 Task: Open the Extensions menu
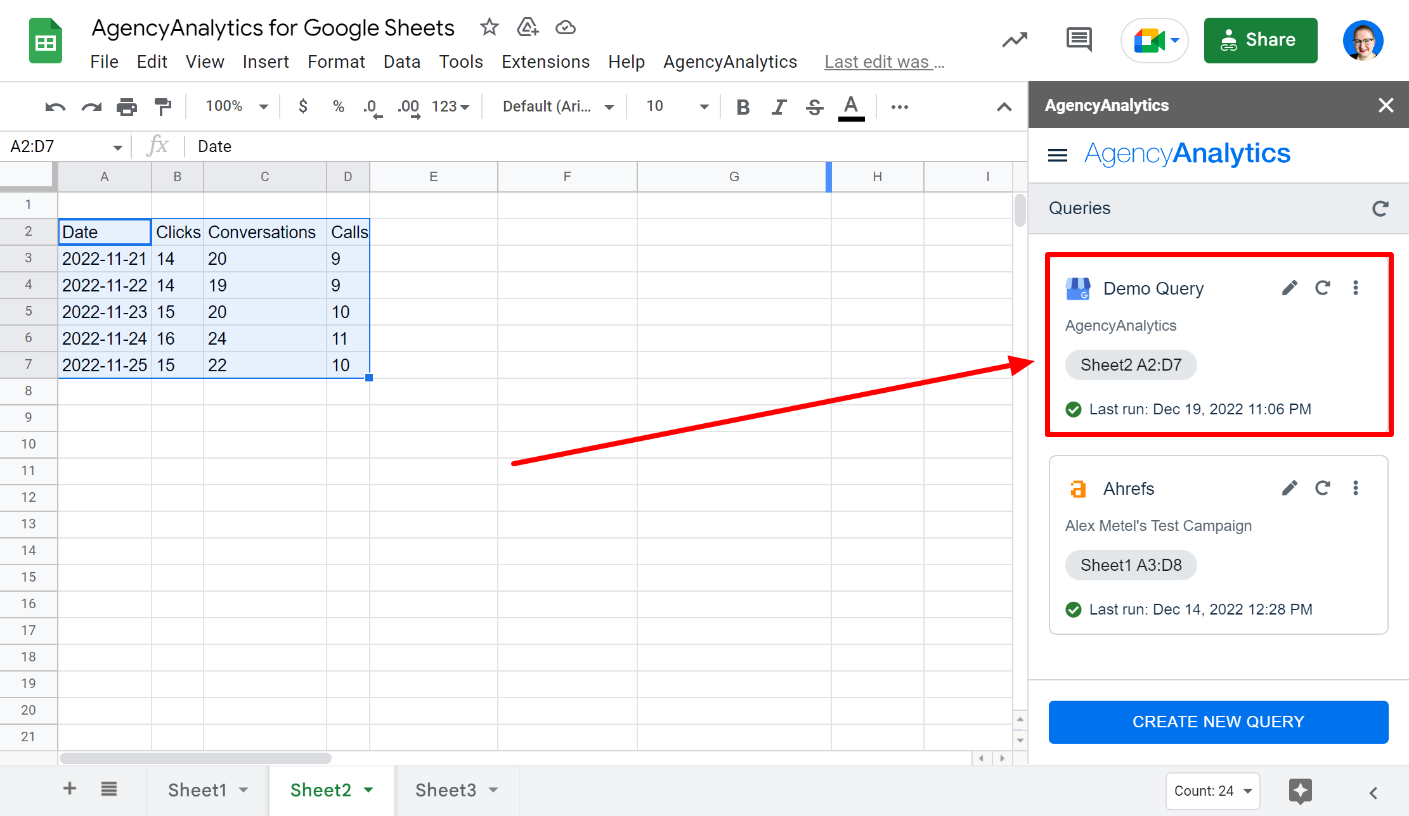pyautogui.click(x=545, y=62)
